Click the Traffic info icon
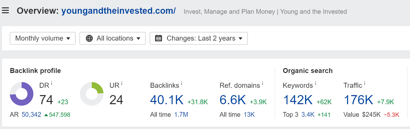Screen dimensions: 410x129 (x=365, y=83)
